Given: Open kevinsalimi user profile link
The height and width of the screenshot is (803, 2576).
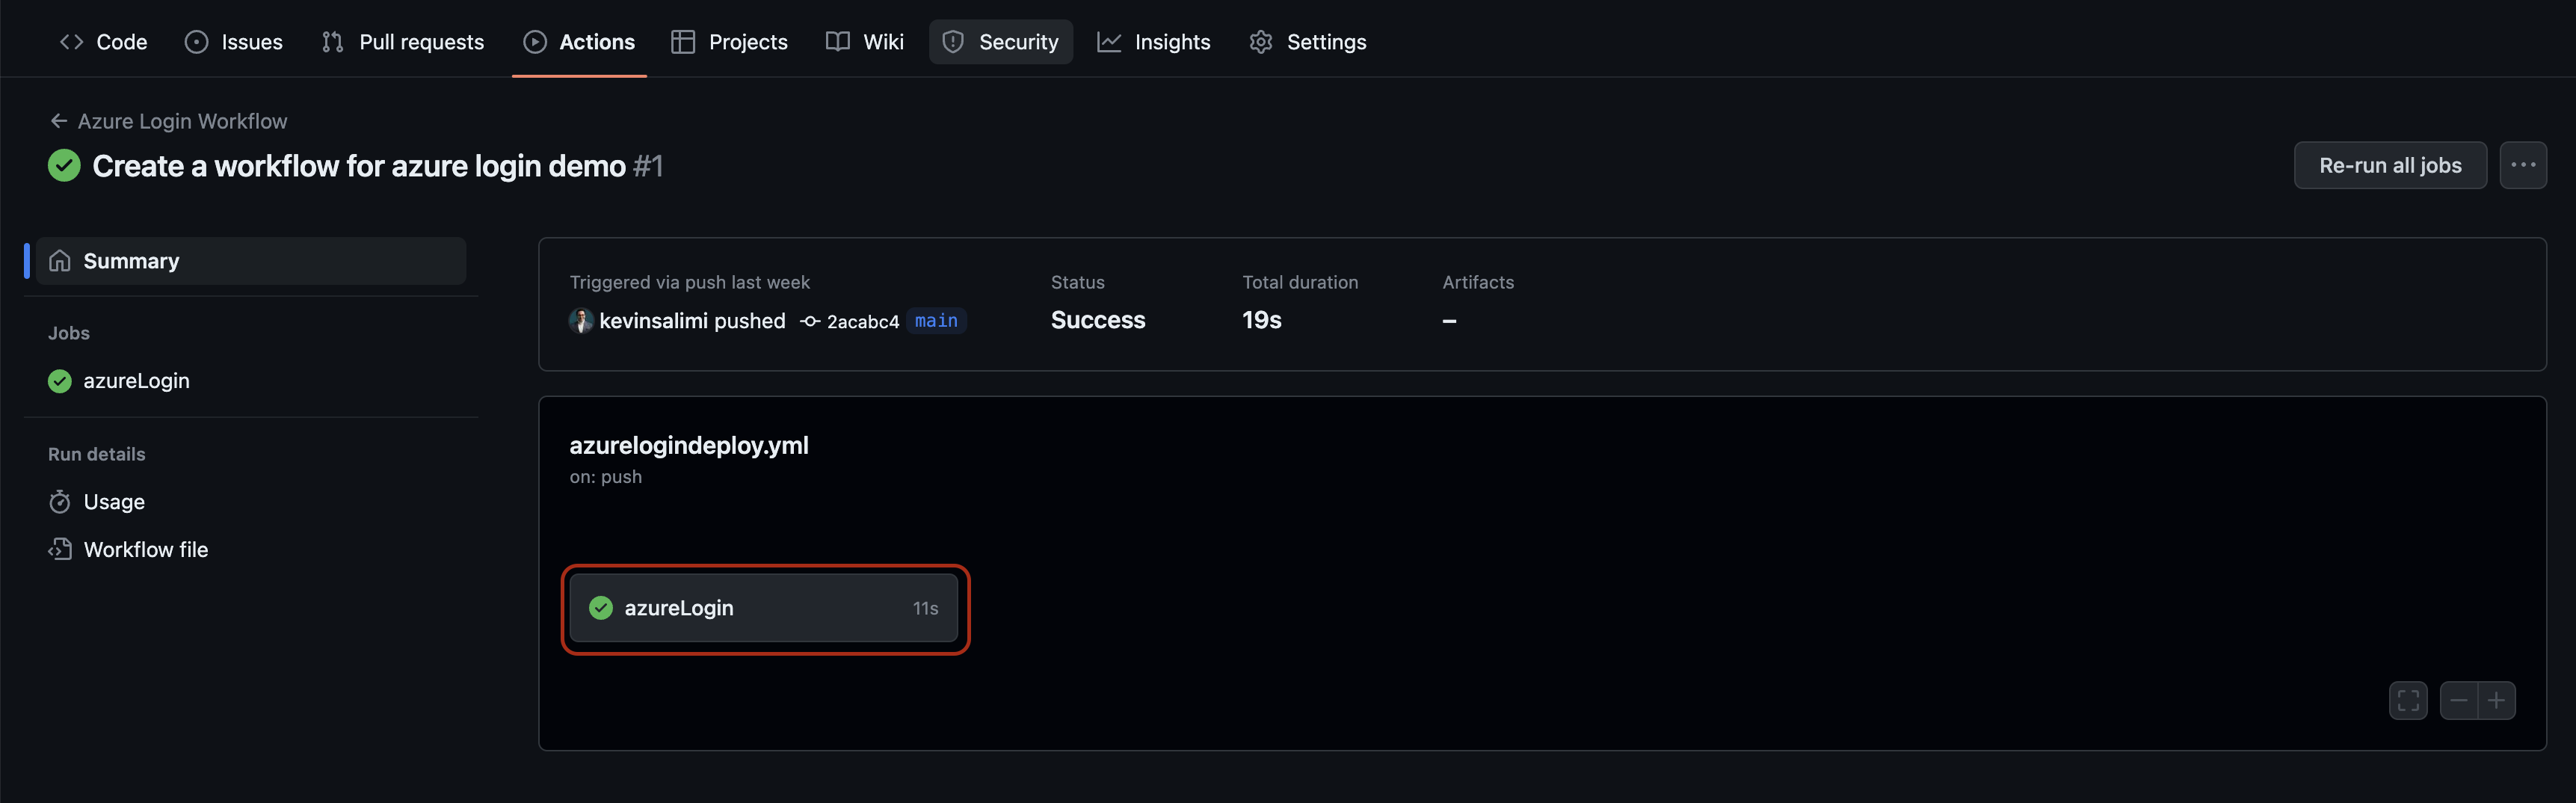Looking at the screenshot, I should tap(653, 321).
